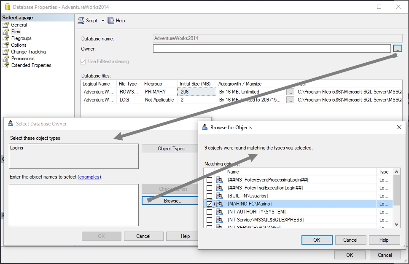Open the Permissions page

(x=23, y=59)
